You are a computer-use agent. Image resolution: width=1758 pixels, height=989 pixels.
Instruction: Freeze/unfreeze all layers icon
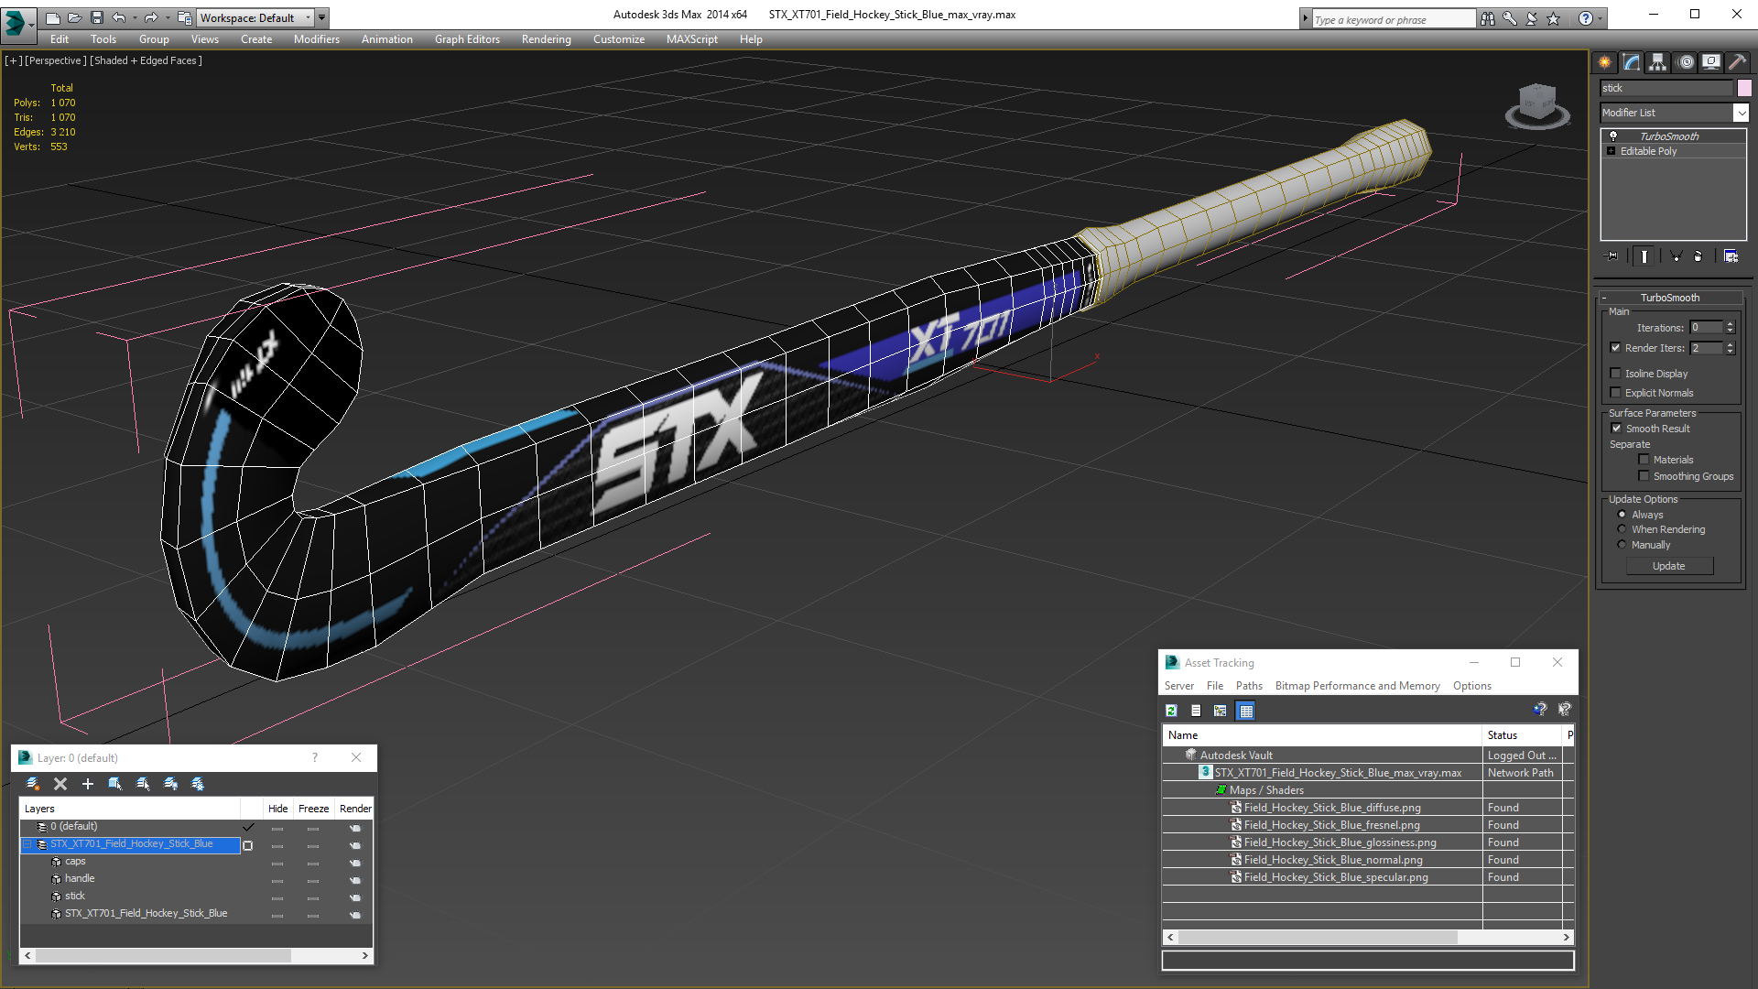click(x=198, y=784)
